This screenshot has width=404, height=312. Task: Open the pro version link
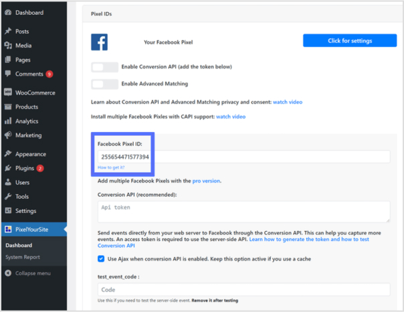point(206,181)
